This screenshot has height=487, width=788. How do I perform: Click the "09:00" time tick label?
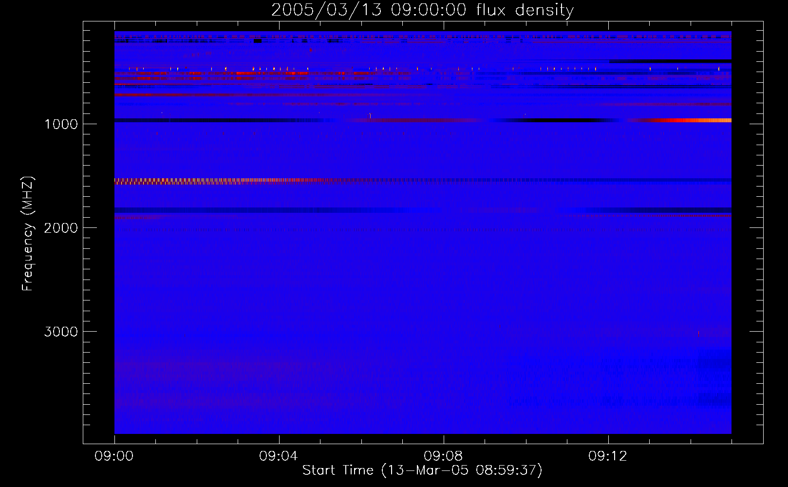[114, 456]
